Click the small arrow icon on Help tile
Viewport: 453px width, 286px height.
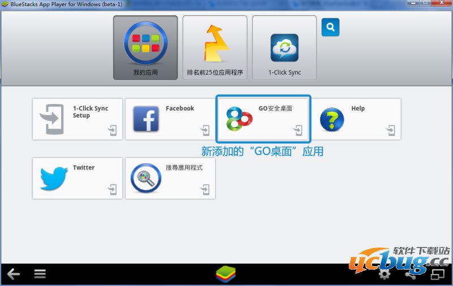pyautogui.click(x=391, y=131)
